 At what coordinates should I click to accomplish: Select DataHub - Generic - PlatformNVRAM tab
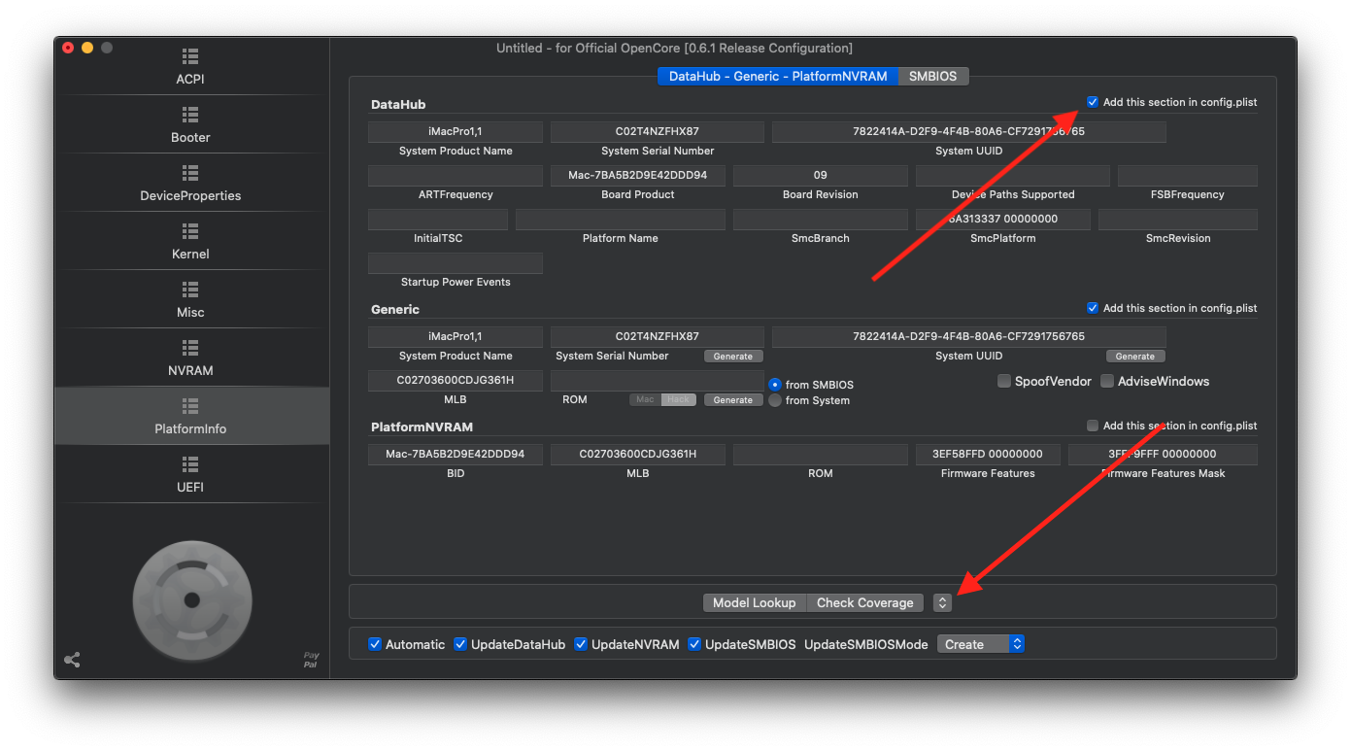(777, 76)
